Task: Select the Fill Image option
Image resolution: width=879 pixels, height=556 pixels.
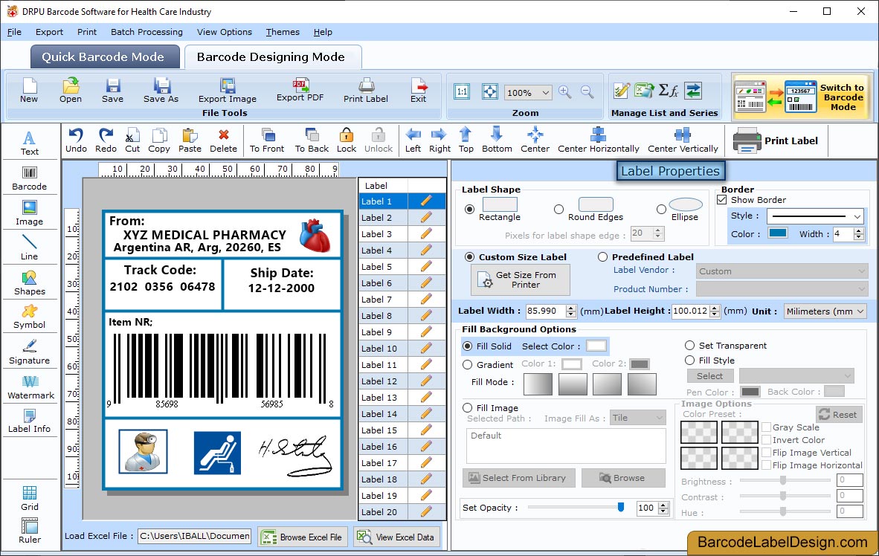Action: (x=468, y=407)
